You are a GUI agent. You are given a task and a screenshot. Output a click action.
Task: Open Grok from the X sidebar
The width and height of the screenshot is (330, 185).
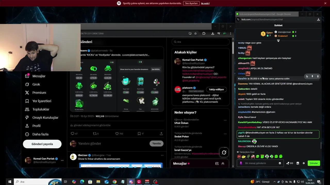coord(32,84)
